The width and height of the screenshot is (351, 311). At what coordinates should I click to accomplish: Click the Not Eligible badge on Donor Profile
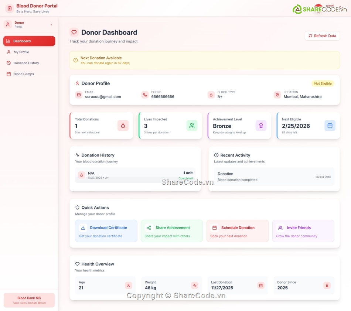(323, 83)
